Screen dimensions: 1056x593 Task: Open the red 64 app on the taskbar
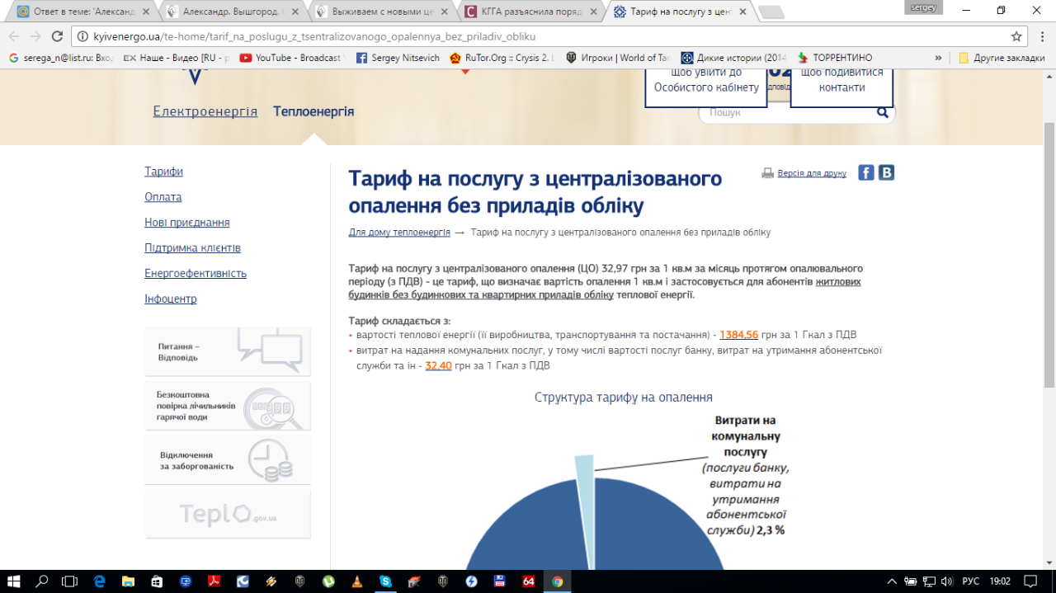tap(528, 581)
